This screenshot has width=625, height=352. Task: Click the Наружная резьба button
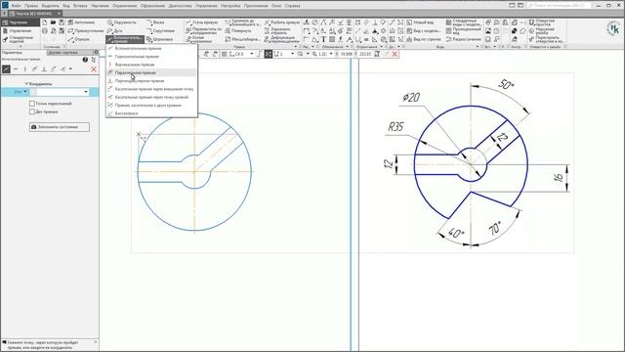coord(542,30)
